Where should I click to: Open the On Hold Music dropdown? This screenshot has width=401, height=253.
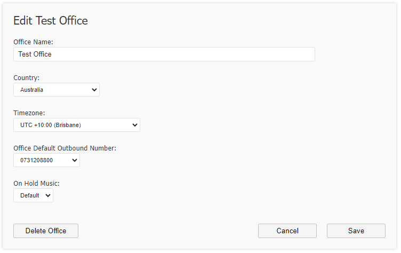click(x=33, y=195)
